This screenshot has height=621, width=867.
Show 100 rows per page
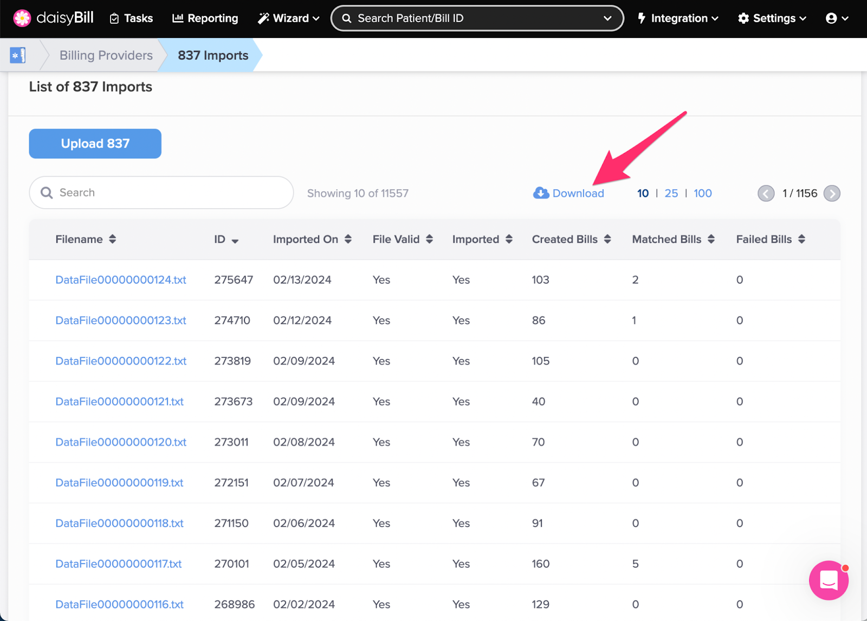tap(703, 193)
